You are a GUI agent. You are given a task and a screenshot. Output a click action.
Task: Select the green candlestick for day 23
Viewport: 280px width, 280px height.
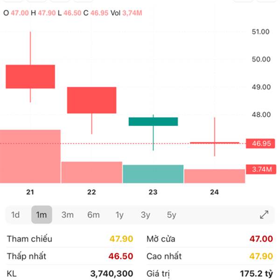tap(153, 121)
